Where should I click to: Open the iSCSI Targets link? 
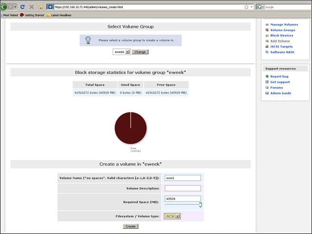point(282,47)
